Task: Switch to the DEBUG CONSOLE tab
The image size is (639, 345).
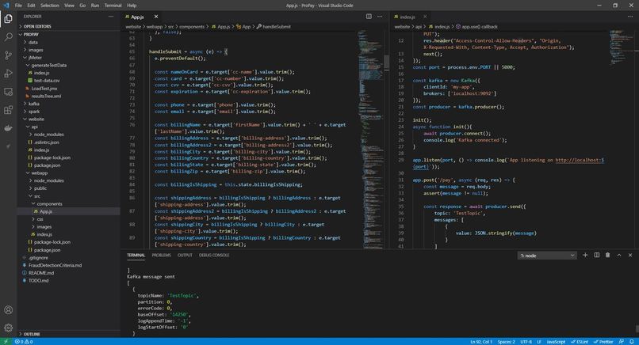Action: tap(214, 255)
